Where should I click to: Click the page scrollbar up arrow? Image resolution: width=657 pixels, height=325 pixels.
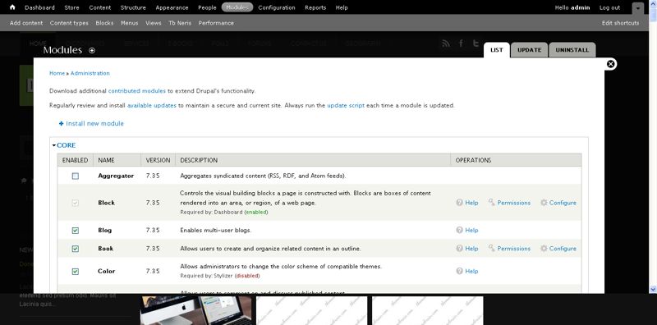pyautogui.click(x=653, y=4)
